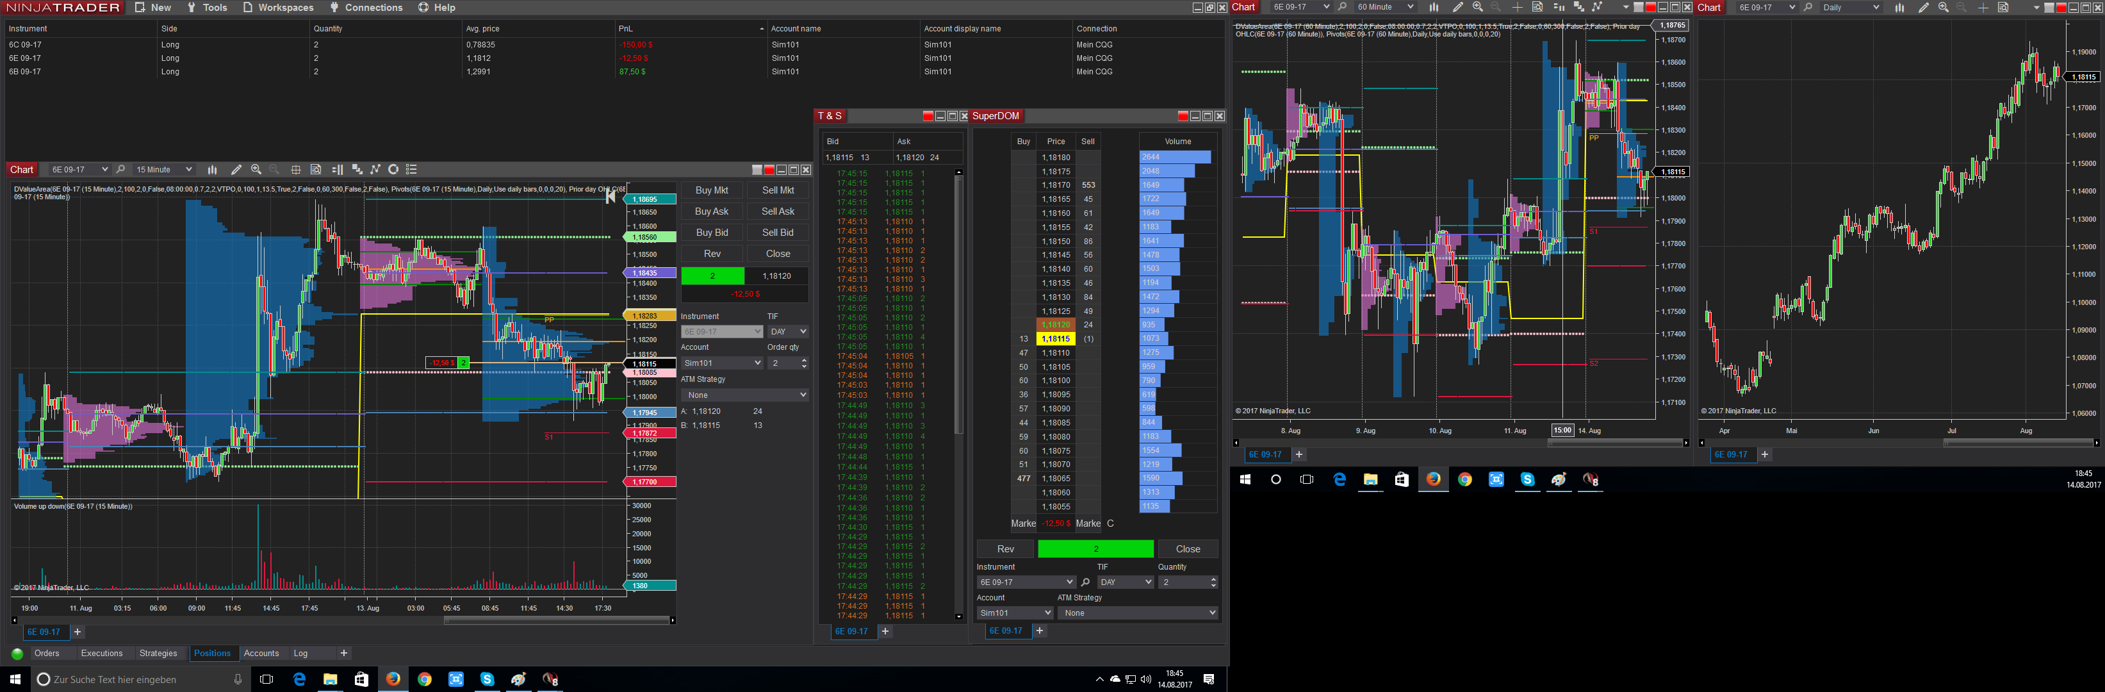
Task: Open data box in the 60 Minute chart
Action: 1537,7
